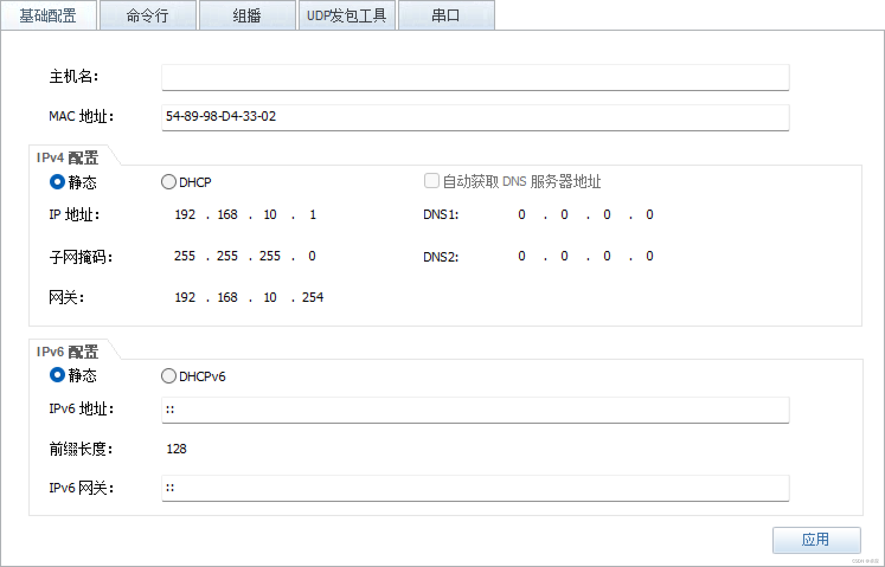Image resolution: width=885 pixels, height=567 pixels.
Task: Open the UDP发包工具 tab
Action: pyautogui.click(x=347, y=16)
